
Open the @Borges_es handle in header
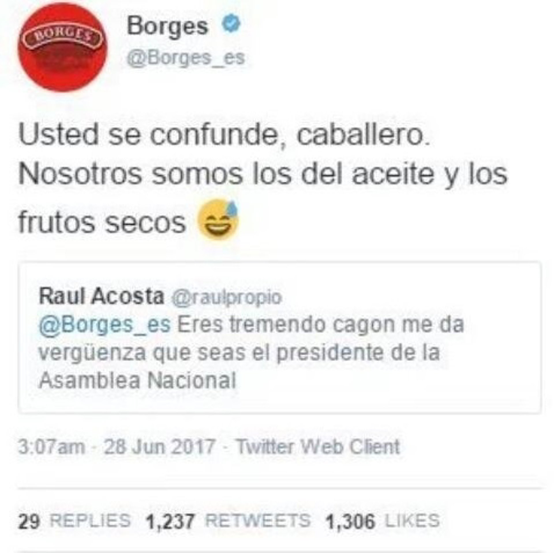click(186, 58)
